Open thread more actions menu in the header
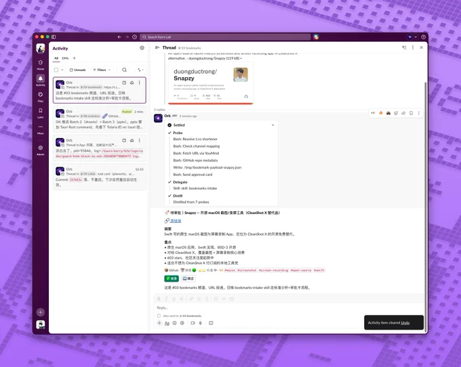The image size is (461, 367). pyautogui.click(x=413, y=47)
